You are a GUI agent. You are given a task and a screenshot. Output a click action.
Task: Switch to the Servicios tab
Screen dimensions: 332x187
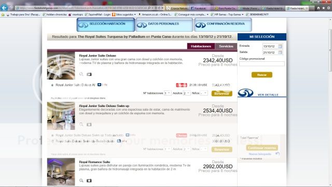point(226,46)
